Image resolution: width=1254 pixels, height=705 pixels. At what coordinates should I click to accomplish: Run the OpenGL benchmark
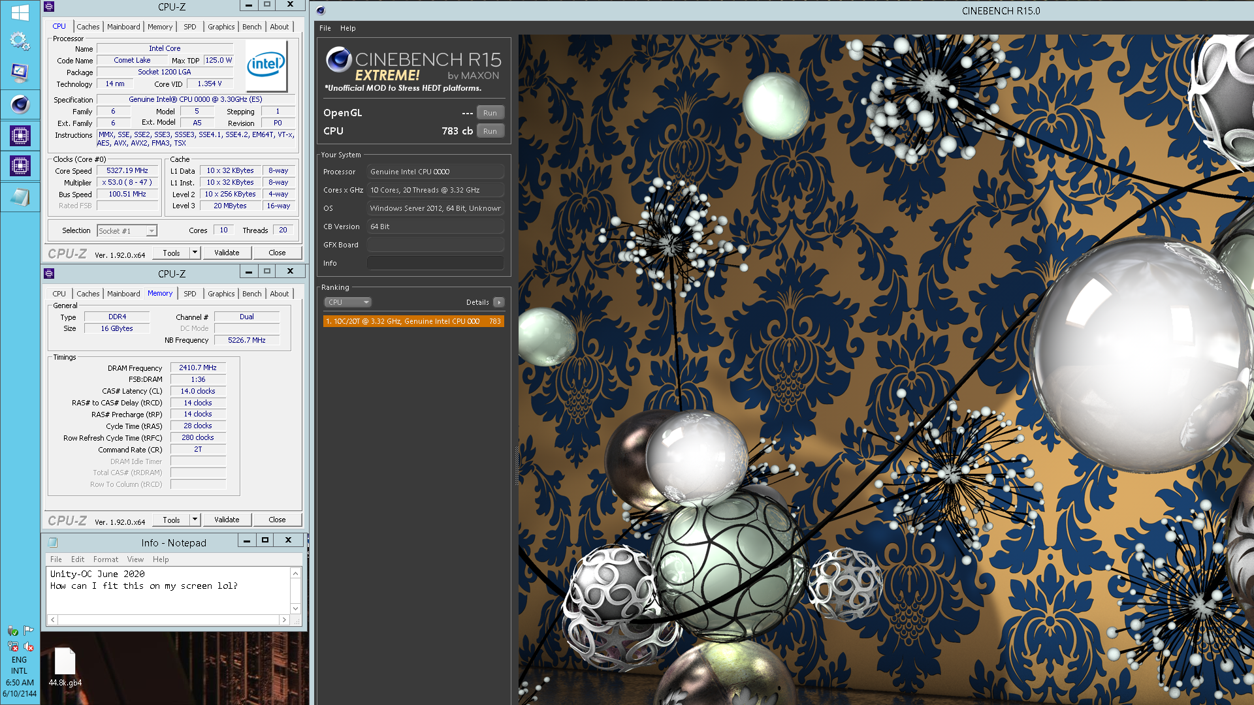490,113
